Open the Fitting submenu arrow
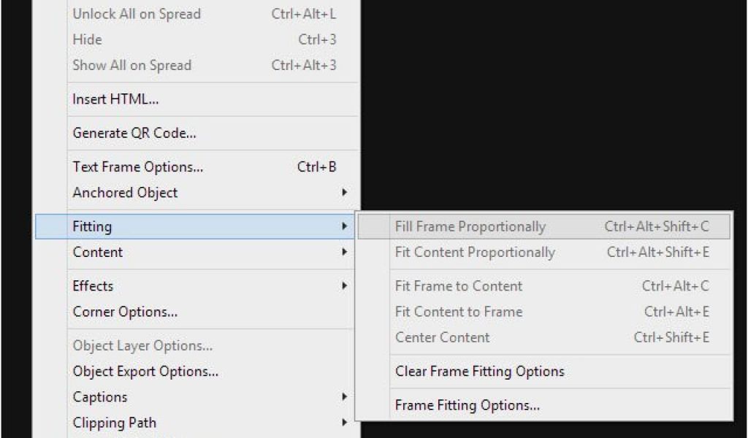The width and height of the screenshot is (748, 438). tap(344, 226)
